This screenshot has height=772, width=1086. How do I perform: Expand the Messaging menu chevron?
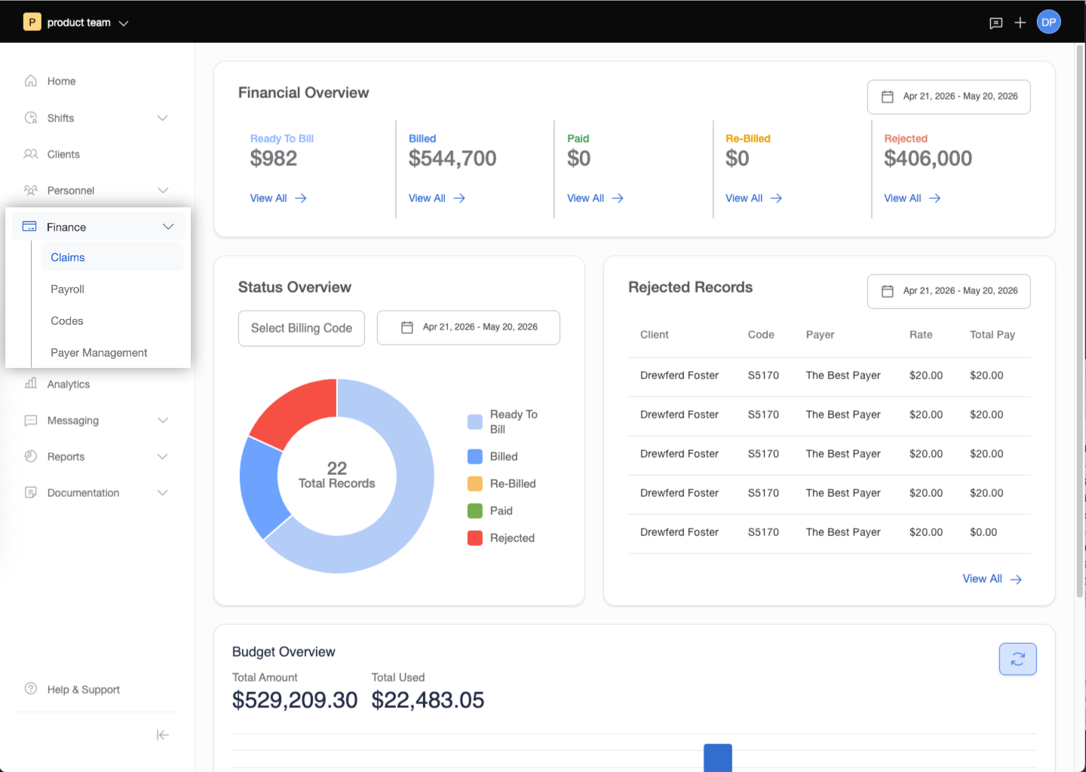162,420
